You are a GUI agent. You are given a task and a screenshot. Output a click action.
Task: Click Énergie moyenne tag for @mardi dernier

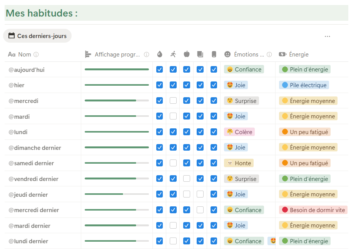[308, 225]
